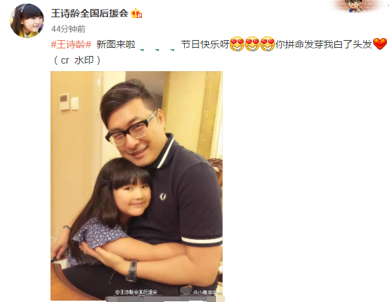Click the (cr 水印) credit text
This screenshot has height=302, width=389.
(x=77, y=60)
